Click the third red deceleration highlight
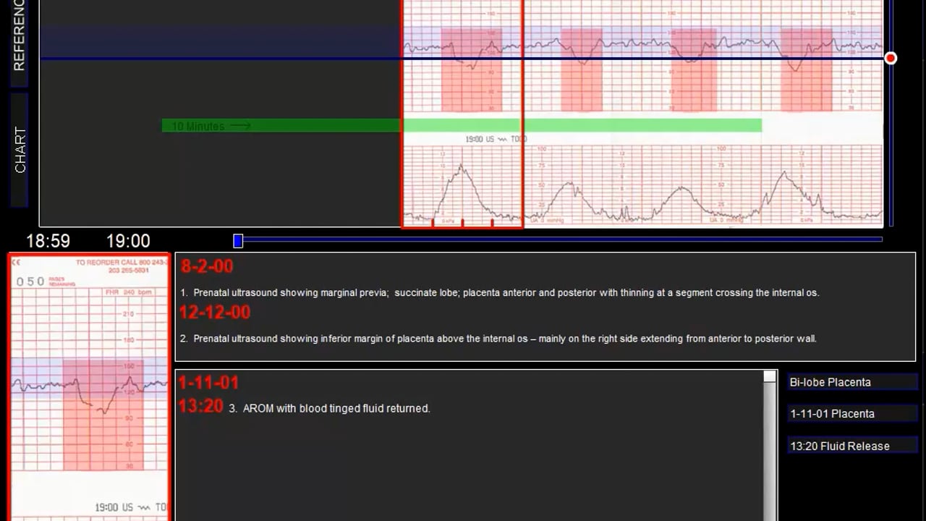 [694, 69]
